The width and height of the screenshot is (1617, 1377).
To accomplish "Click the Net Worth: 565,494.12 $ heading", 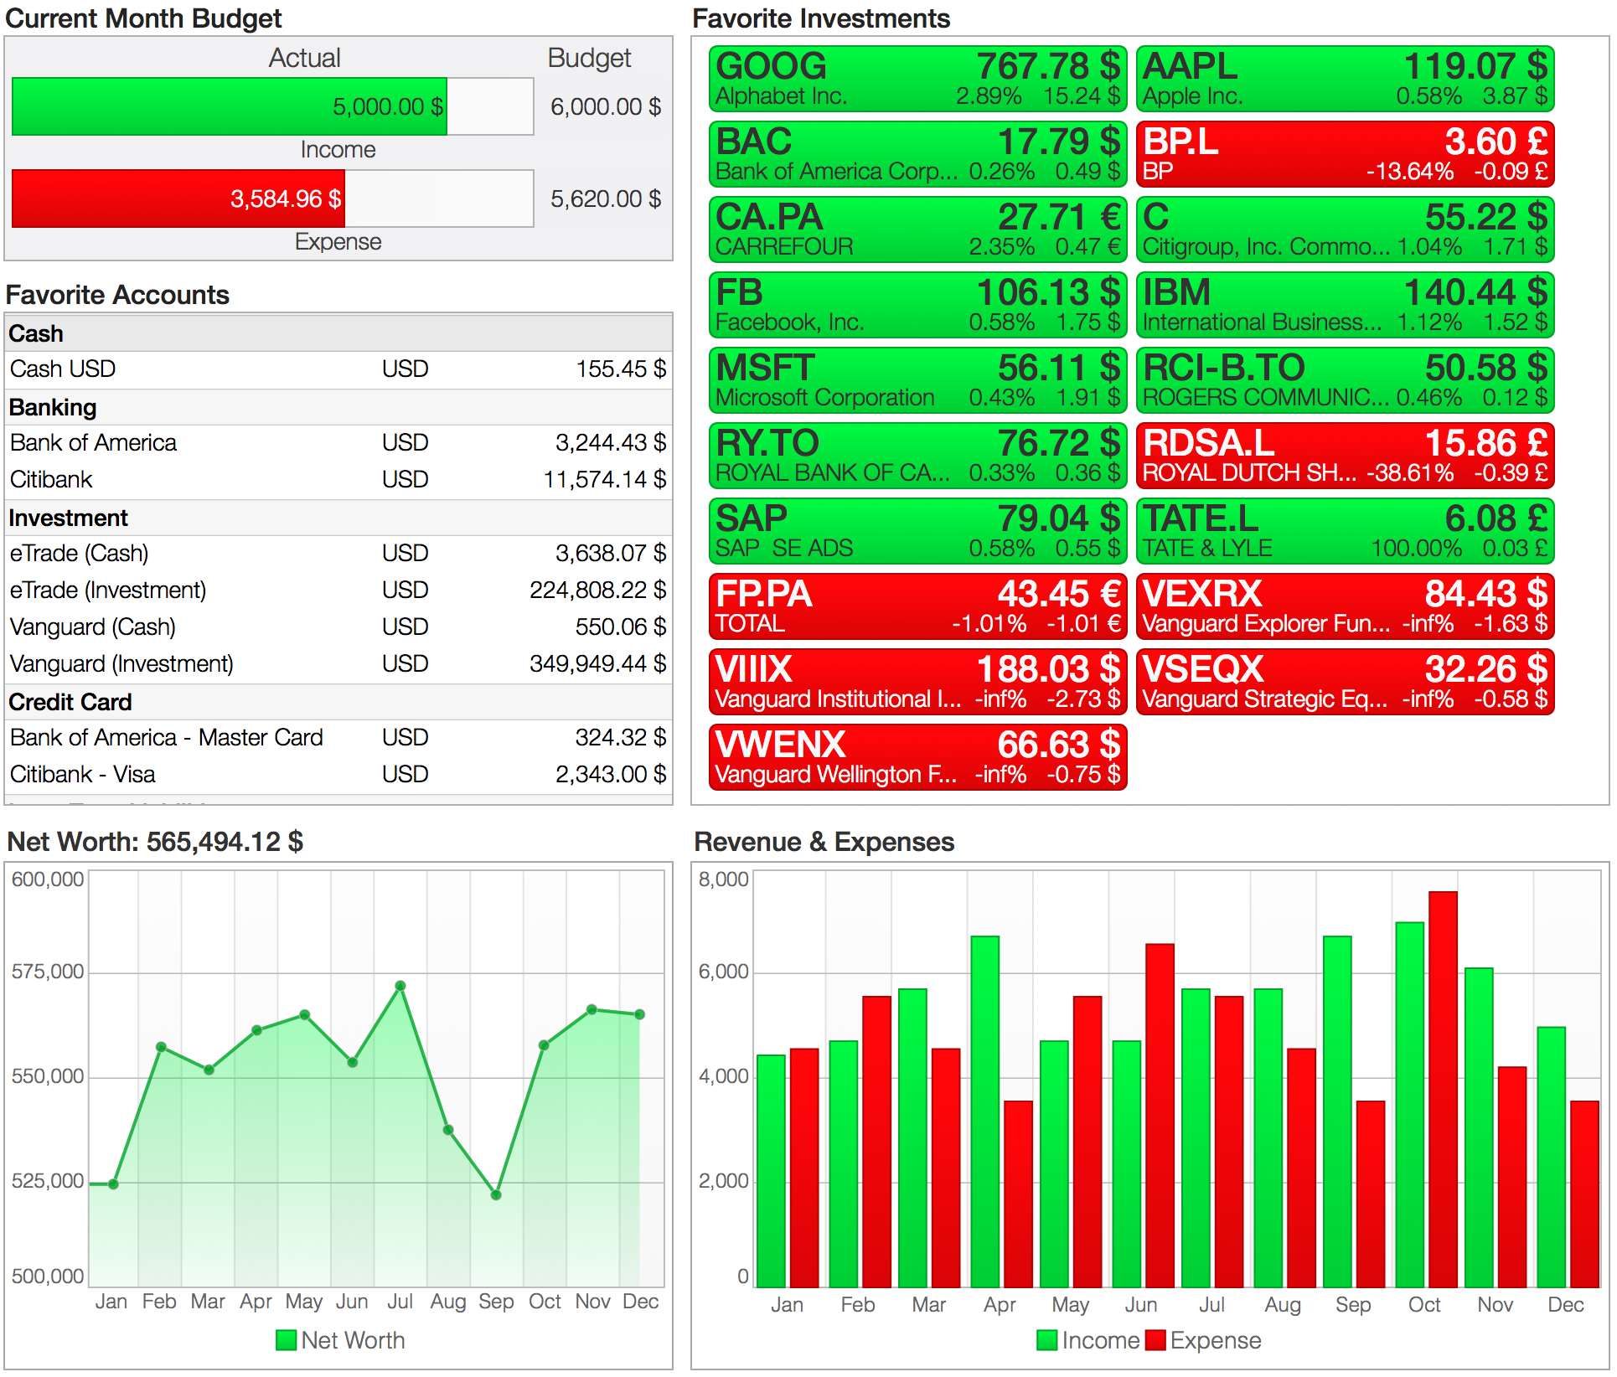I will coord(155,841).
